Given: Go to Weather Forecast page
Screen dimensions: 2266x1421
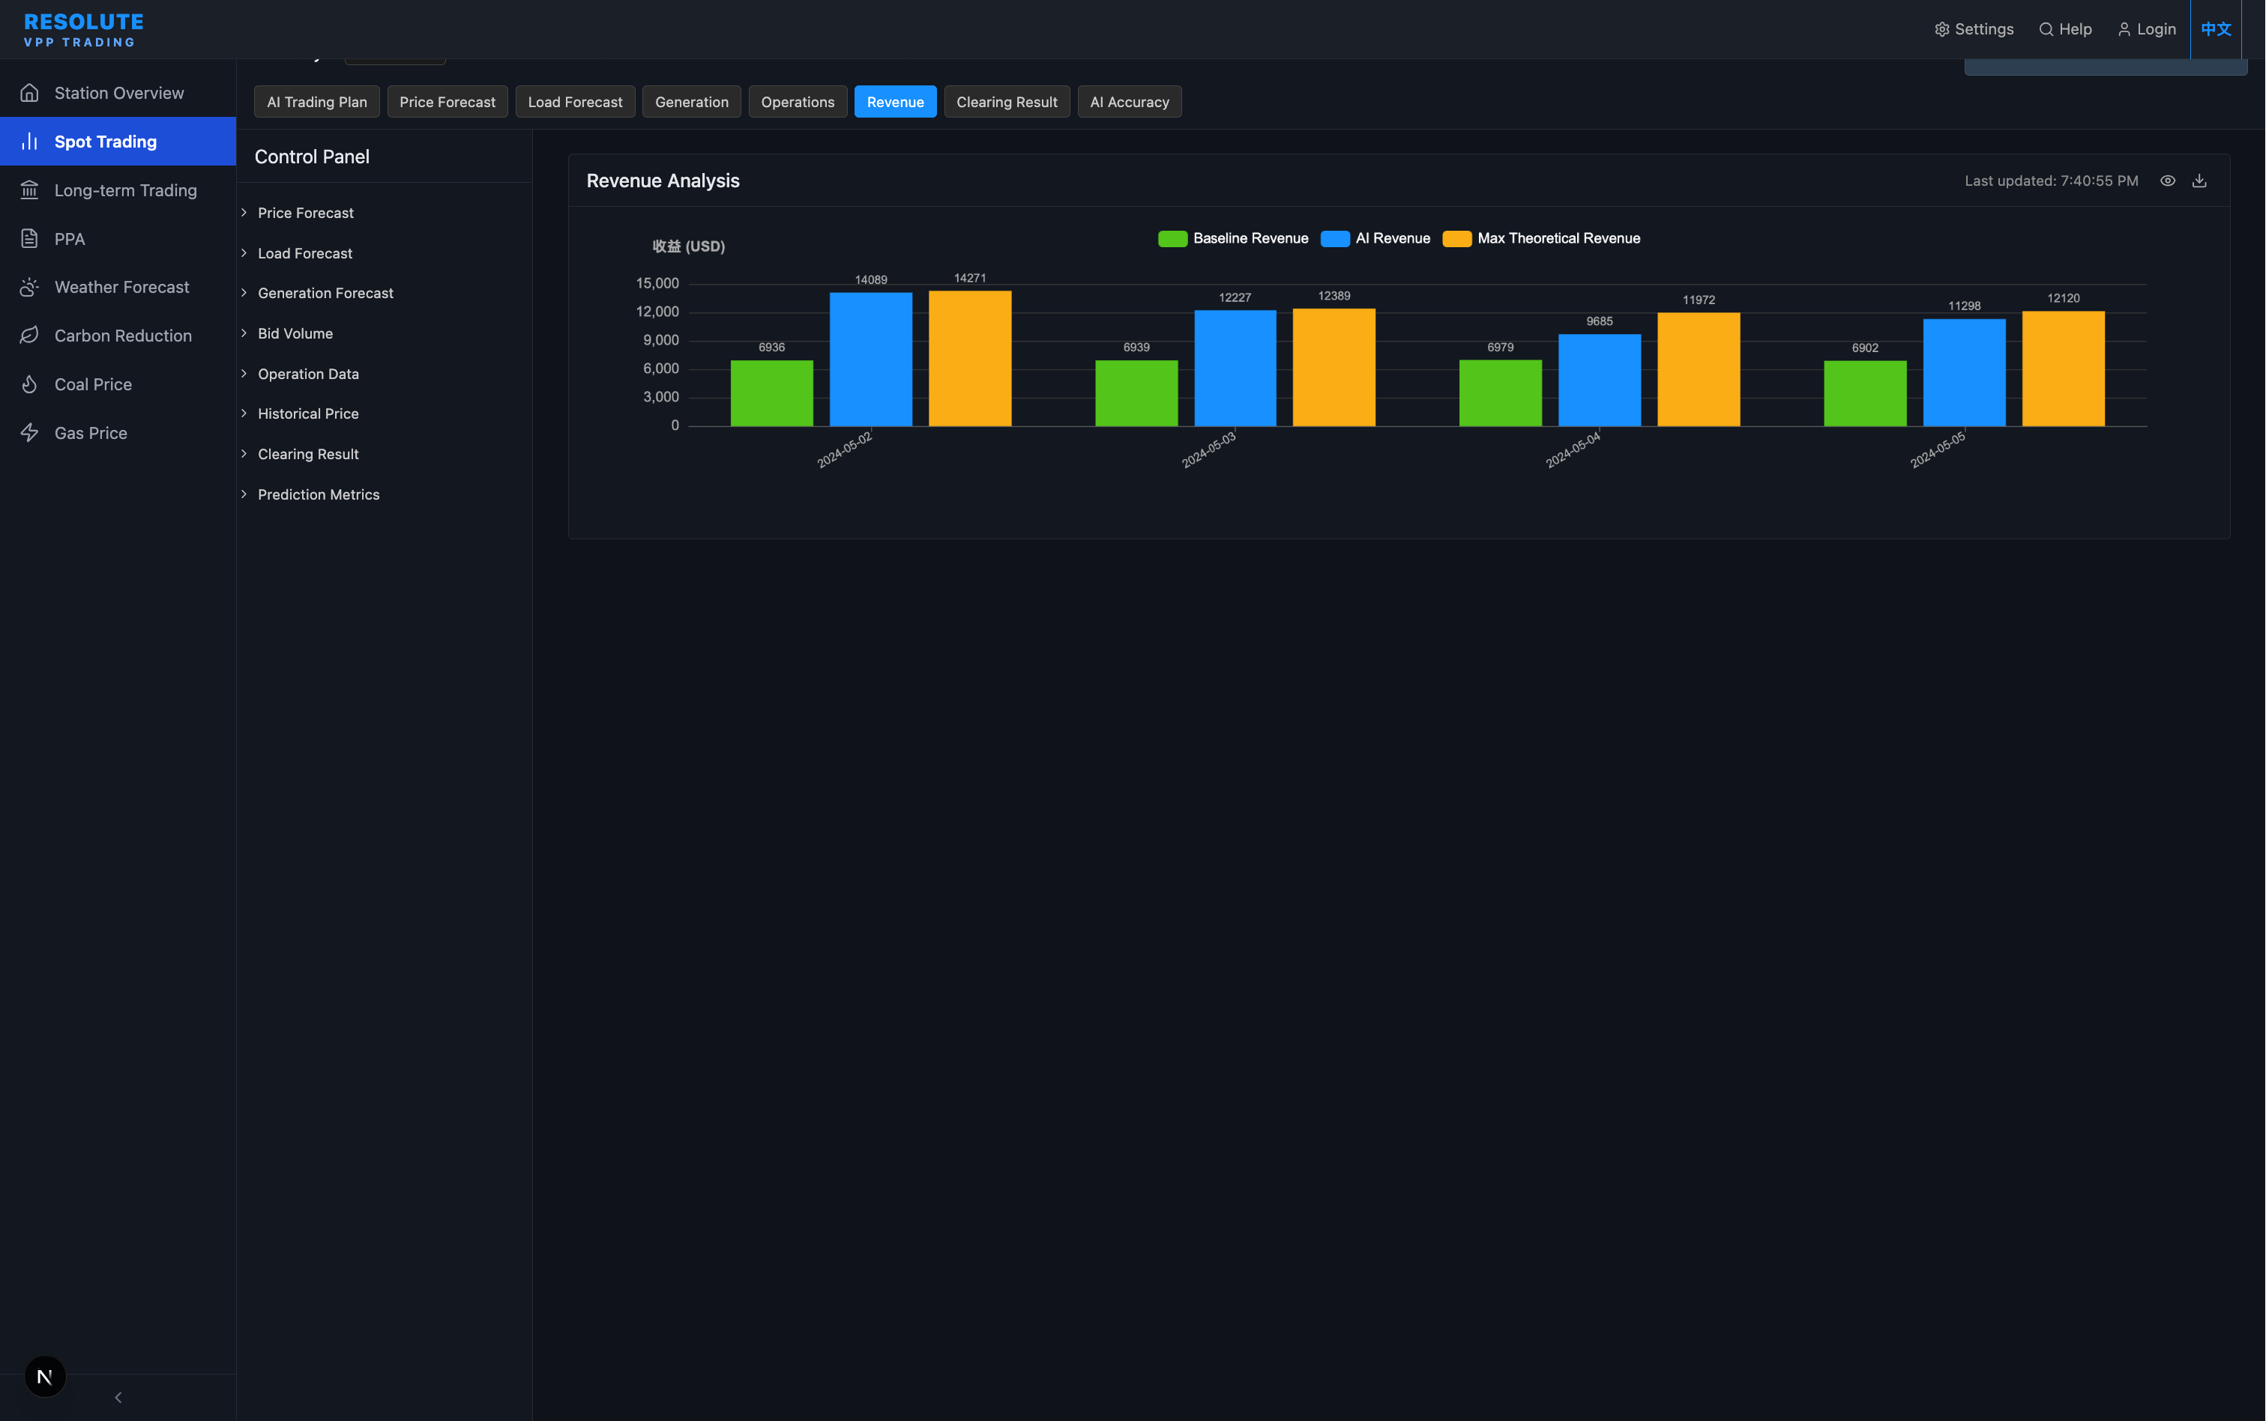Looking at the screenshot, I should 118,287.
